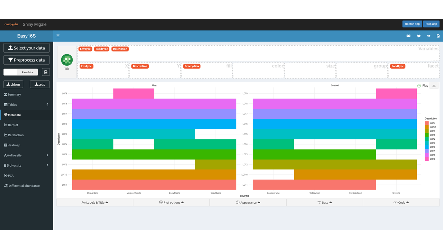
Task: Click the Select your data button
Action: pos(26,48)
